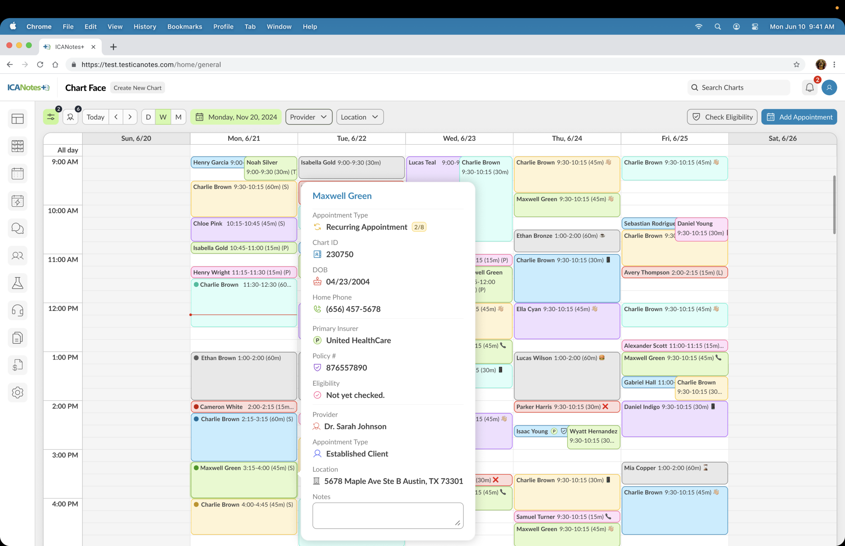
Task: Open the History menu
Action: click(145, 27)
